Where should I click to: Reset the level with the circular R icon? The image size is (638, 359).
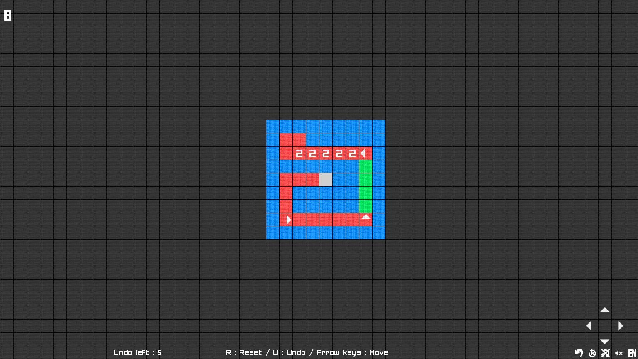592,353
